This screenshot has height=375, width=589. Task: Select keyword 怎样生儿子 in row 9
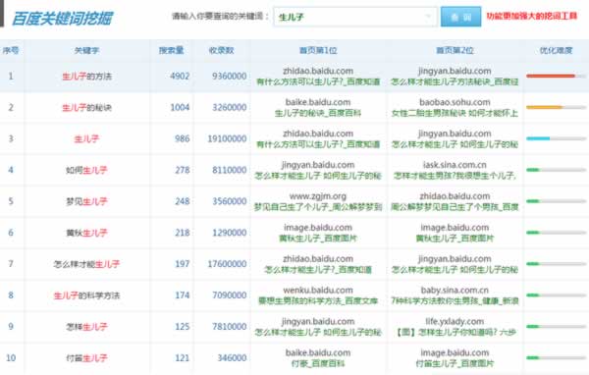click(86, 327)
